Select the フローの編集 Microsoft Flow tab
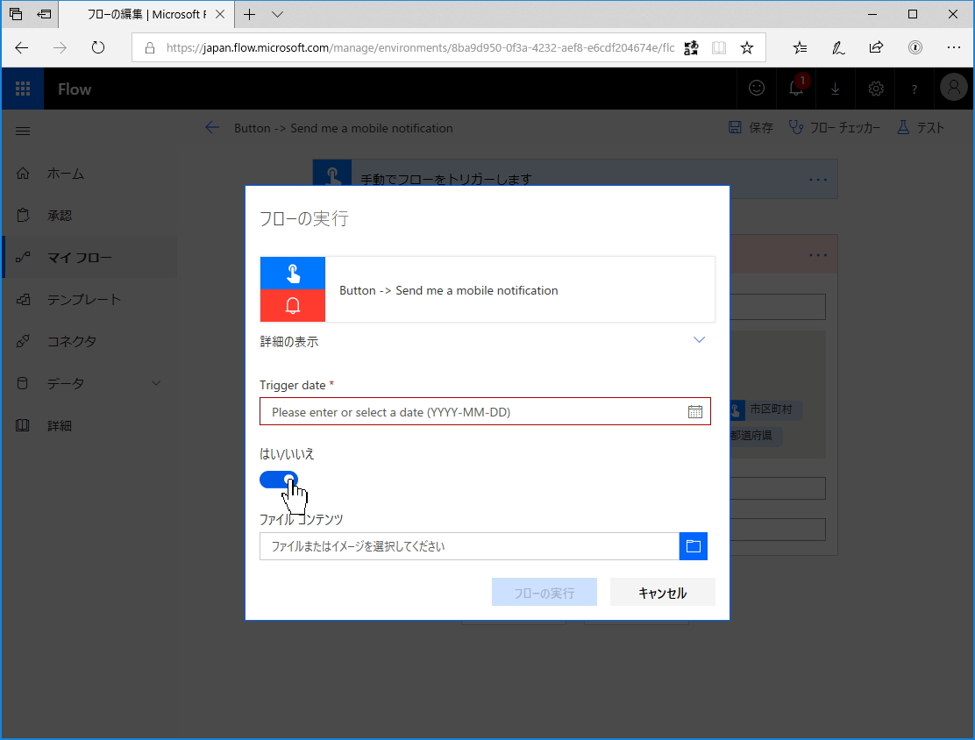The image size is (975, 740). [146, 14]
